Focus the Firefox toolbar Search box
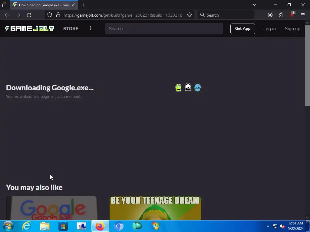This screenshot has height=232, width=310. click(226, 15)
